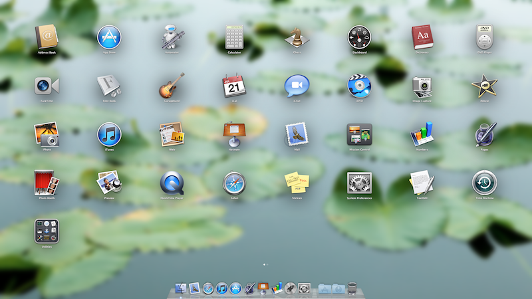Launch the Dictionary app
This screenshot has height=299, width=532.
tap(422, 37)
